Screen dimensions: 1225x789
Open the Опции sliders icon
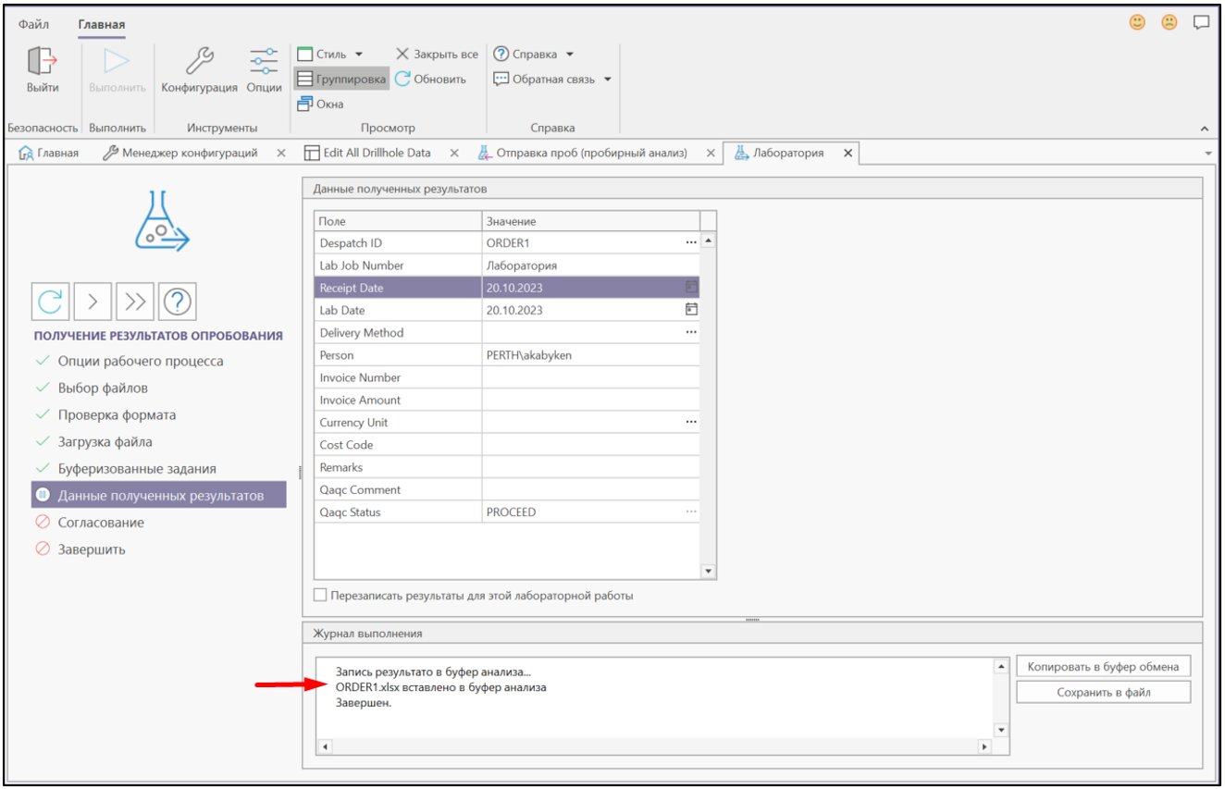coord(264,62)
